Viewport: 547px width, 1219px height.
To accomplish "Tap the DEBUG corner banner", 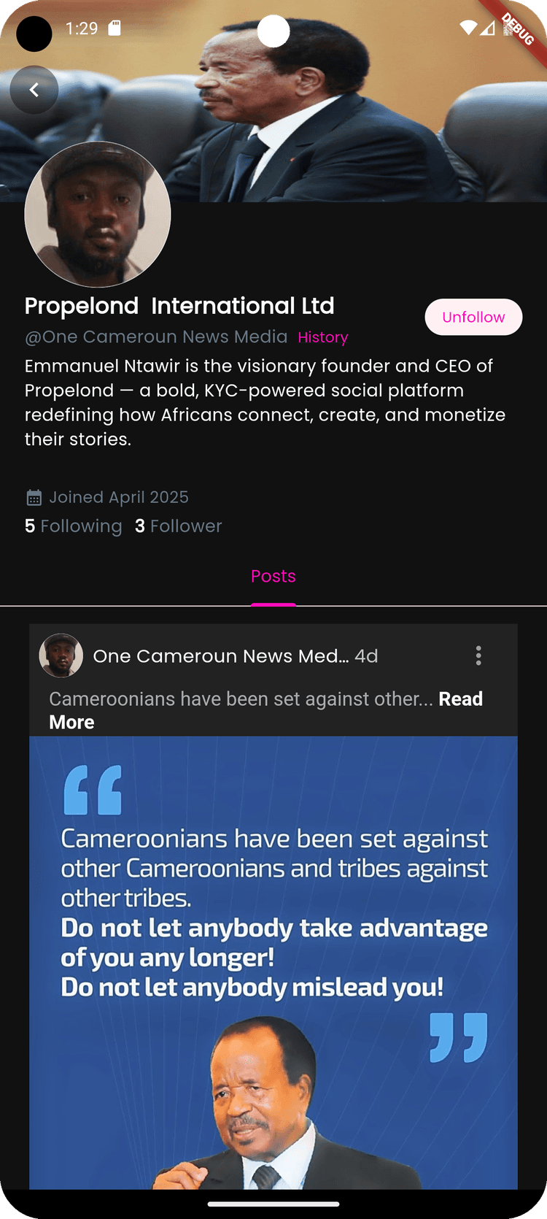I will [519, 28].
